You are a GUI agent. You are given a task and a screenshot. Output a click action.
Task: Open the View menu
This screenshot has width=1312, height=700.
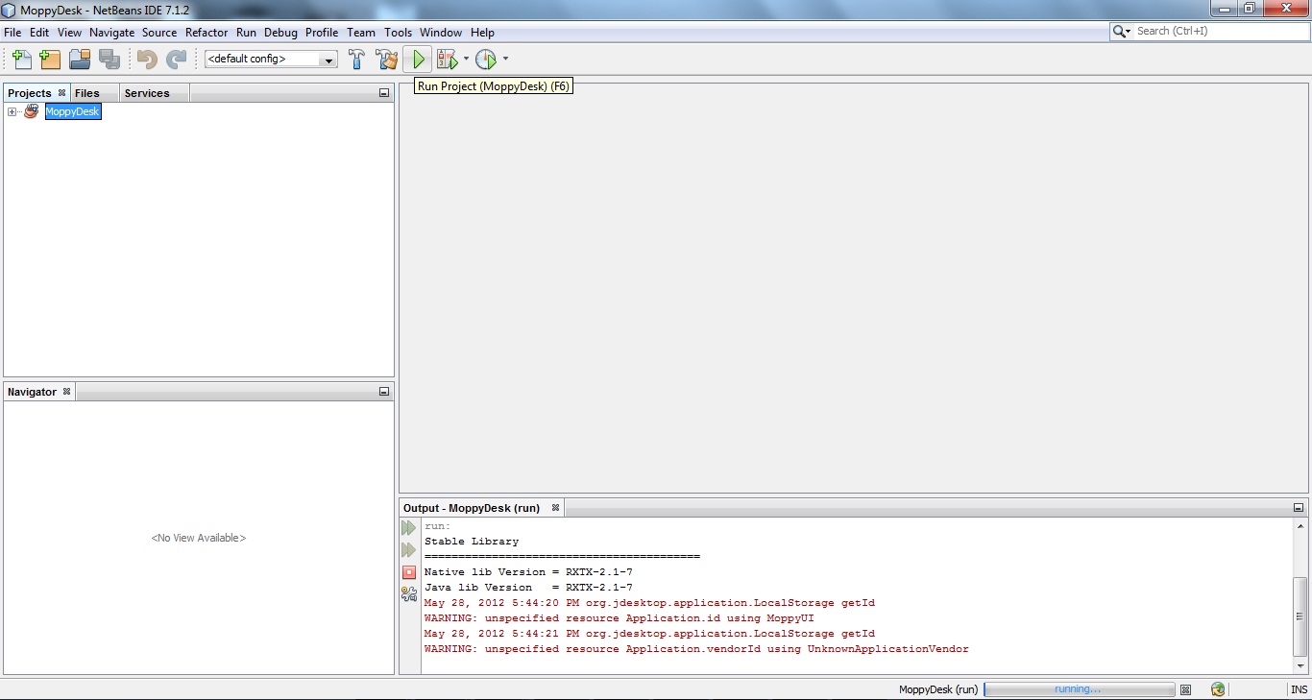coord(69,33)
